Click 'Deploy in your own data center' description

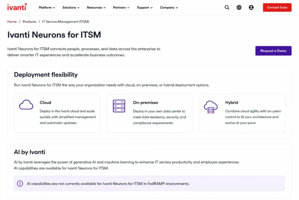159,117
